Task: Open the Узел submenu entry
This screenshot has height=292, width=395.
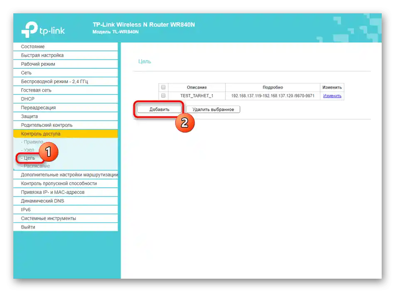Action: coord(27,150)
